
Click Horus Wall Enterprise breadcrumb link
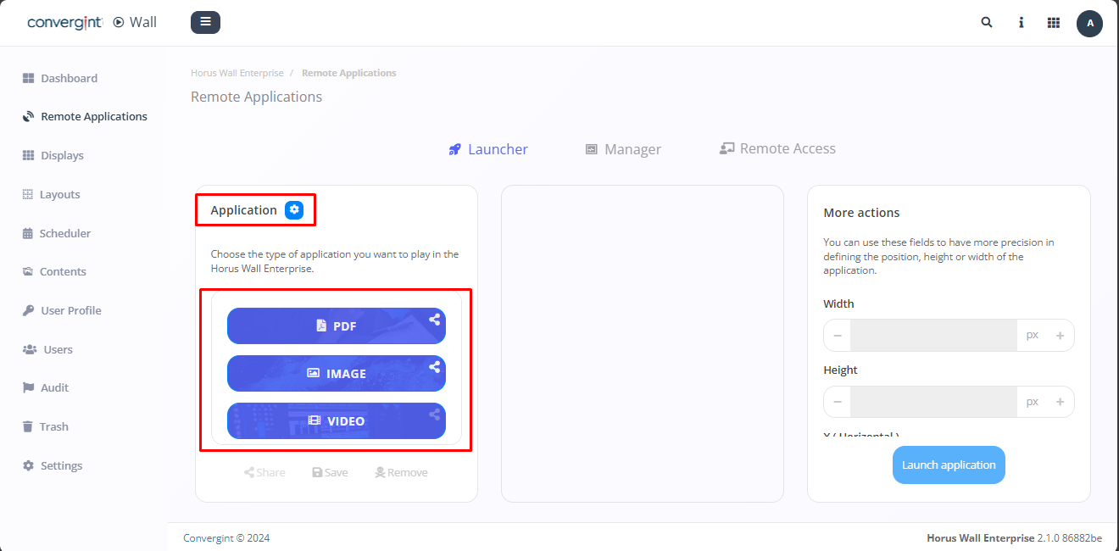[x=237, y=73]
